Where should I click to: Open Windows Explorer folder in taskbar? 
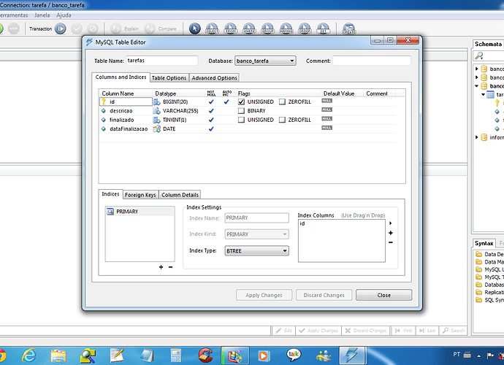(x=58, y=356)
